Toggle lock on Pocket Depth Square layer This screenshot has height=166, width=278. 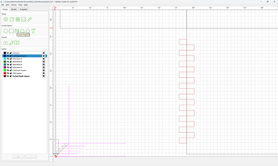pyautogui.click(x=10, y=76)
